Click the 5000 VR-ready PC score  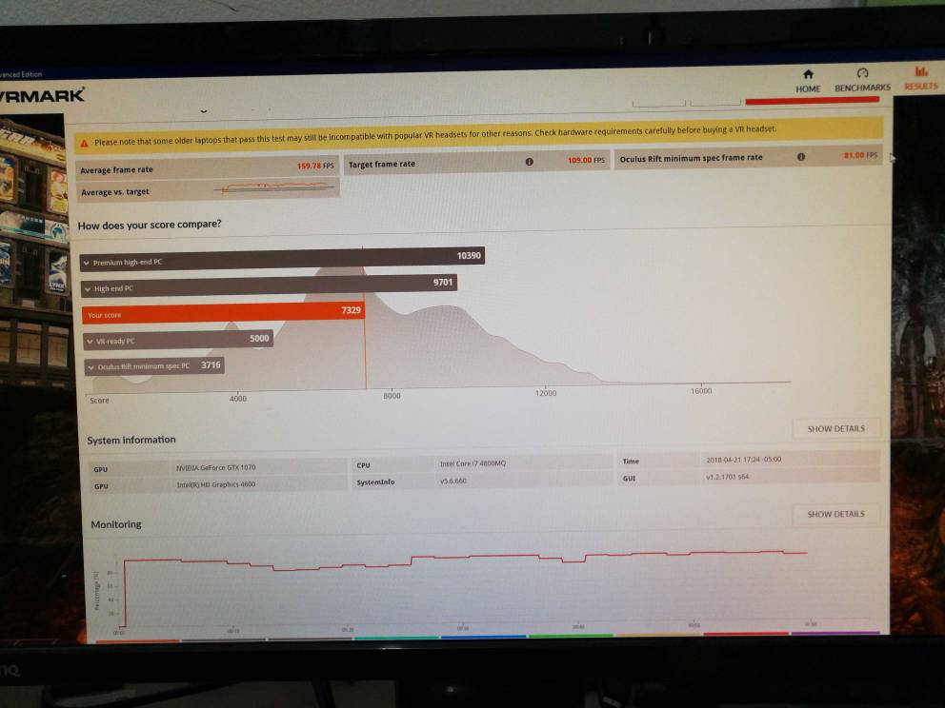point(259,339)
